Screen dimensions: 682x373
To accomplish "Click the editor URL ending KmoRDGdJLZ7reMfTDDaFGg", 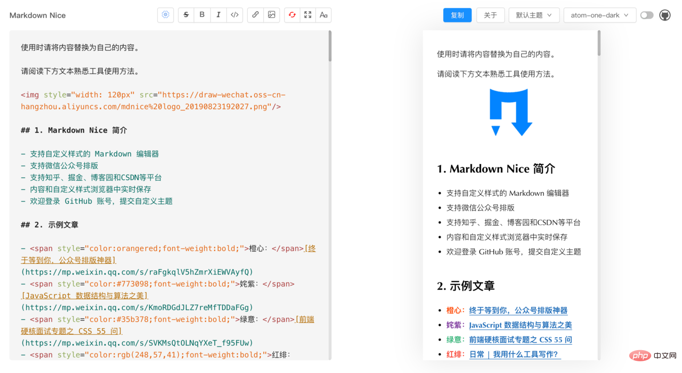I will point(137,308).
